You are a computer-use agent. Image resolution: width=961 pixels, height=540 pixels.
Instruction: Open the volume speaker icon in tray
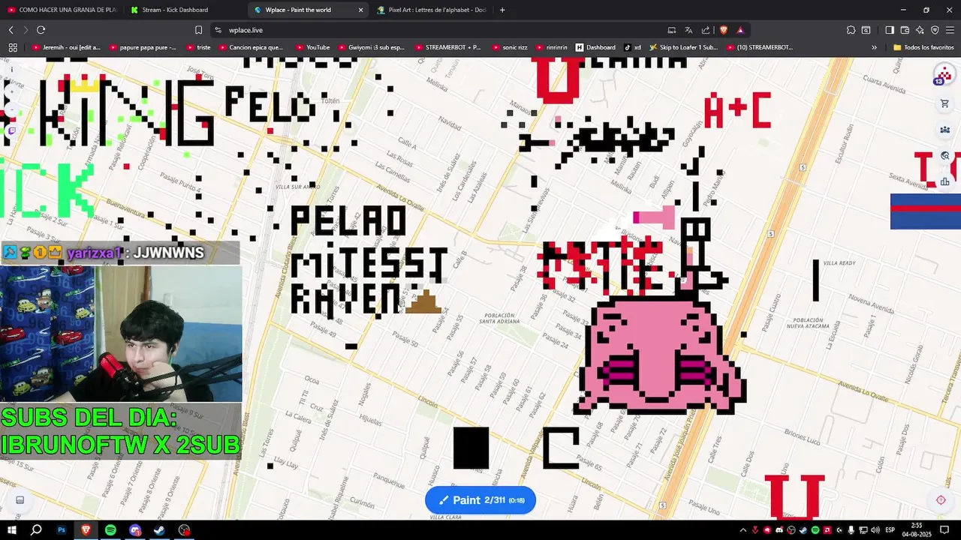click(x=875, y=530)
